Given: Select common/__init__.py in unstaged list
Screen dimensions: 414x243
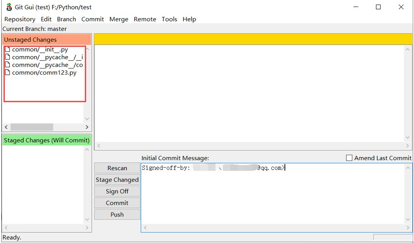Looking at the screenshot, I should pos(40,50).
